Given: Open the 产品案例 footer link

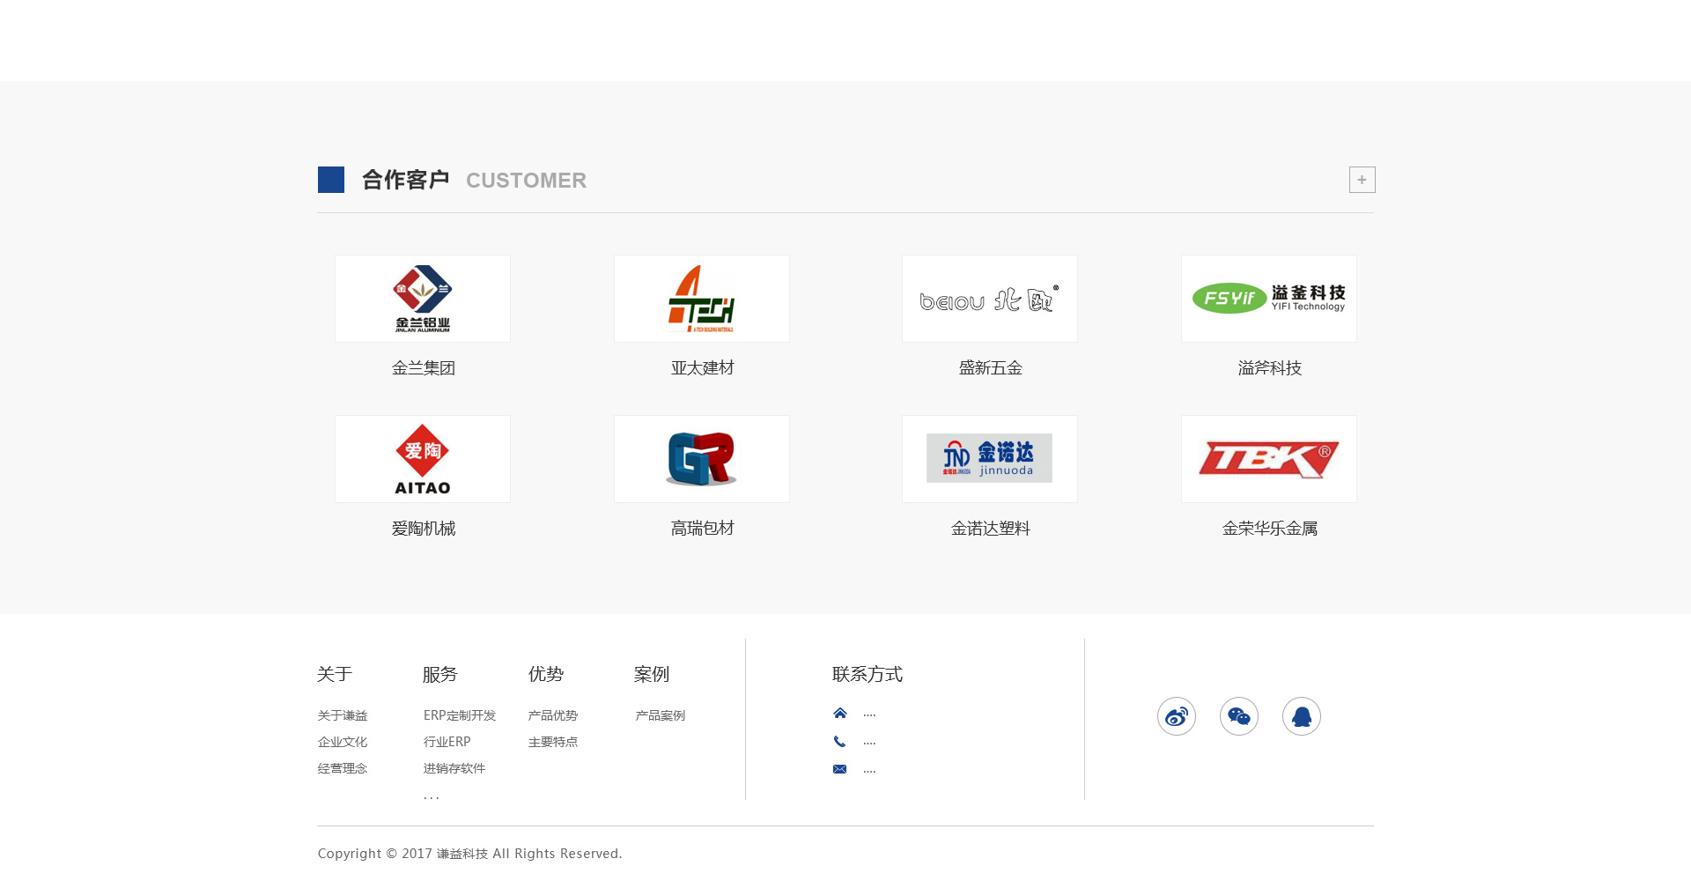Looking at the screenshot, I should pos(661,715).
